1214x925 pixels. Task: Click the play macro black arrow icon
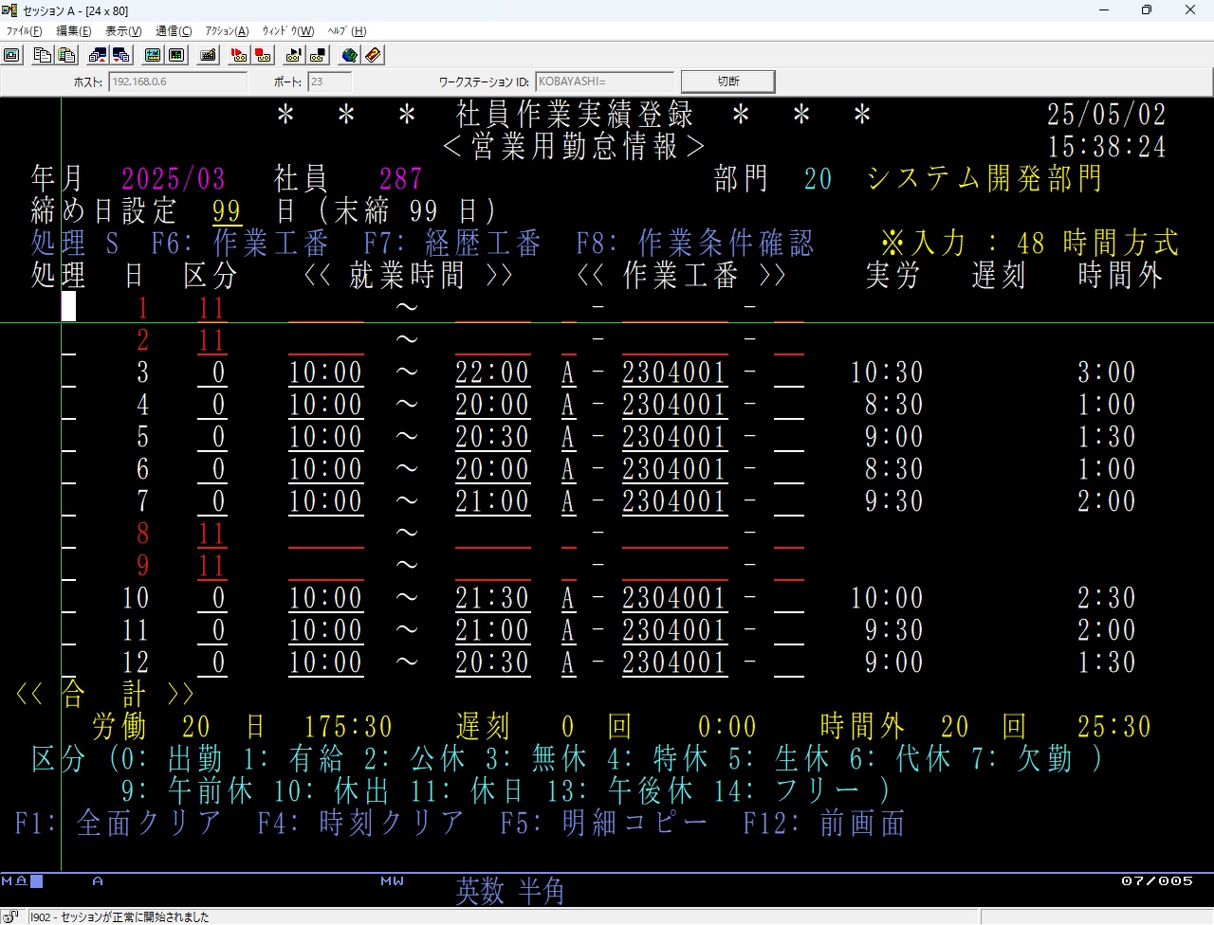tap(293, 55)
